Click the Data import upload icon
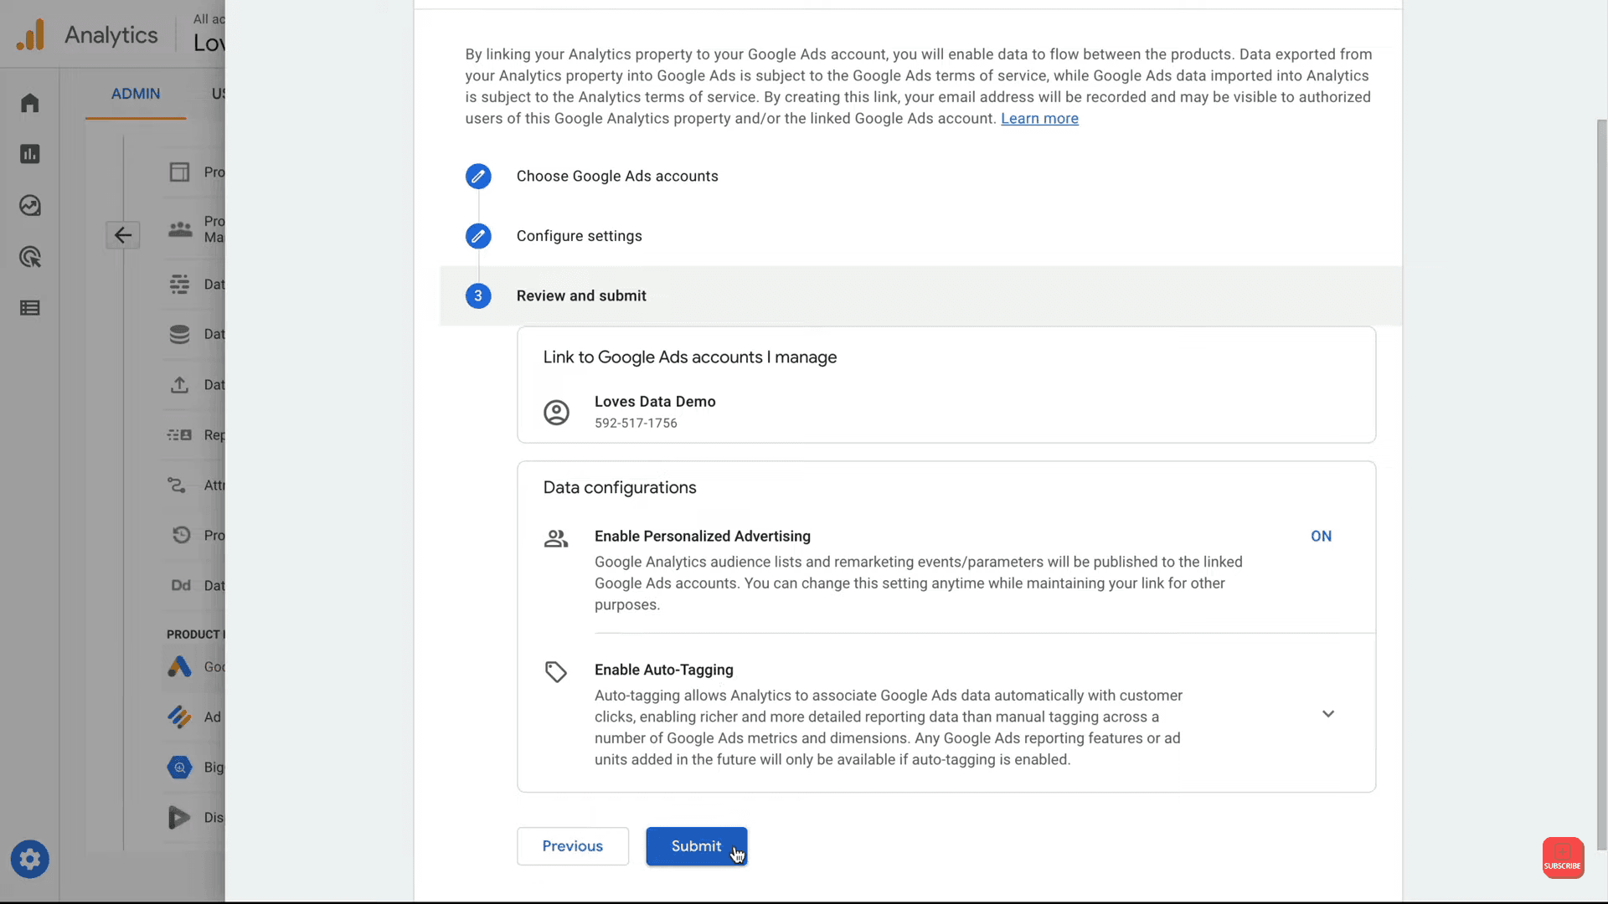This screenshot has width=1608, height=904. [180, 385]
